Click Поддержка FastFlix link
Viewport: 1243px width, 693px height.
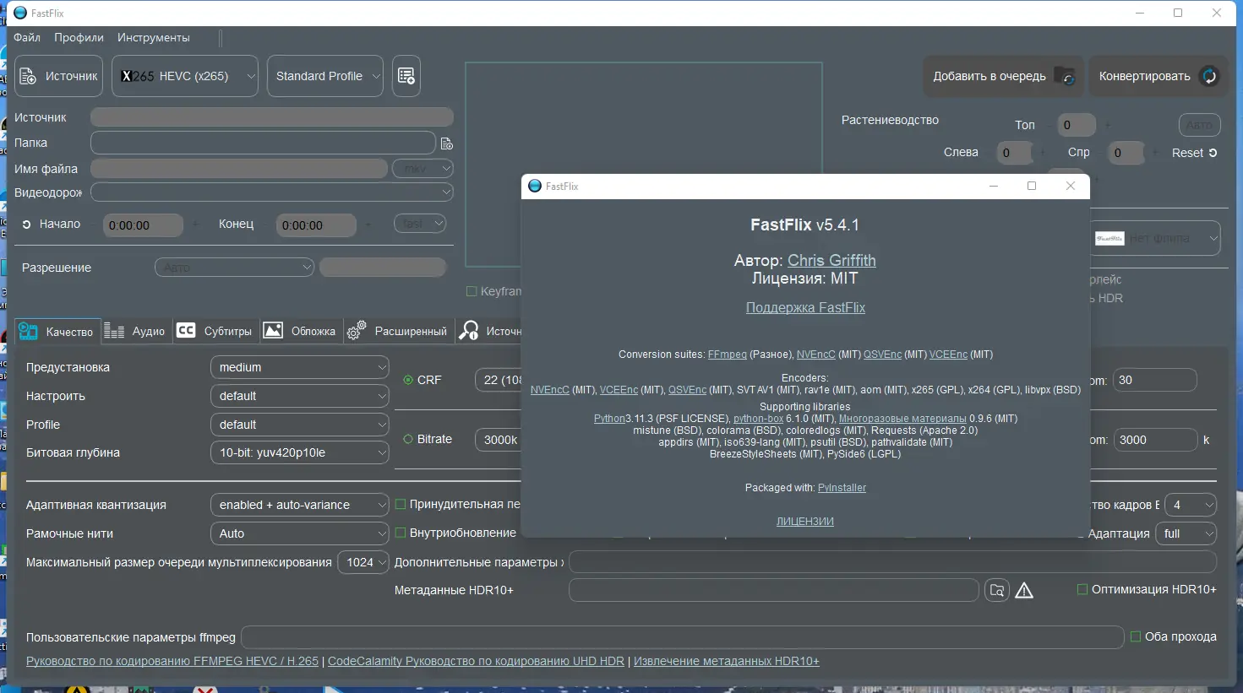[x=805, y=307]
